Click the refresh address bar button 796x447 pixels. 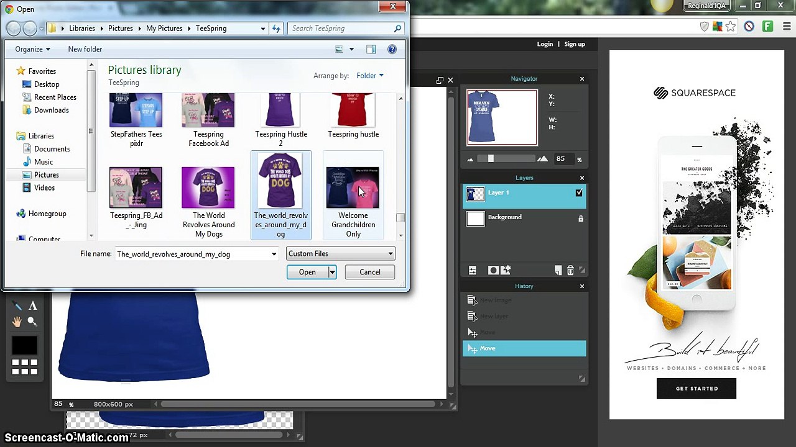tap(276, 29)
